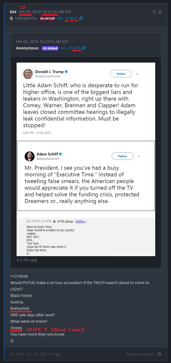Click the share icon for post 664
This screenshot has width=171, height=363.
(x=154, y=12)
